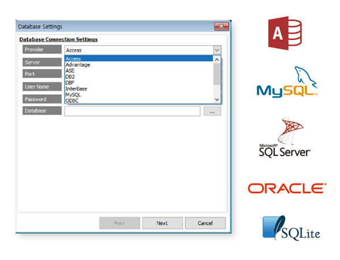340x260 pixels.
Task: Click the provider list scroll-up arrow
Action: pyautogui.click(x=217, y=60)
